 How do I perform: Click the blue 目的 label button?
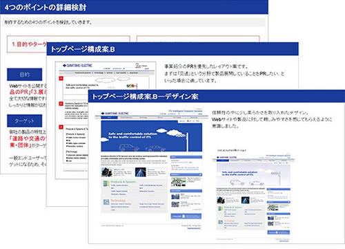point(24,75)
